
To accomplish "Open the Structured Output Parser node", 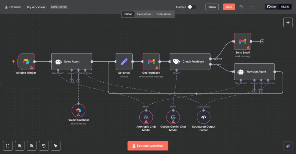I will [203, 117].
